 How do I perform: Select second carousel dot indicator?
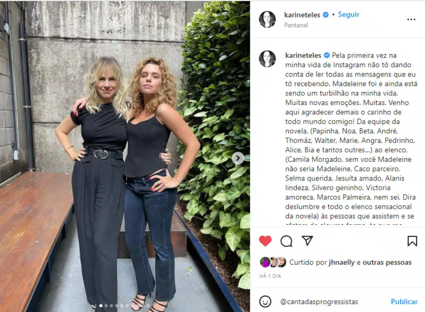(106, 306)
